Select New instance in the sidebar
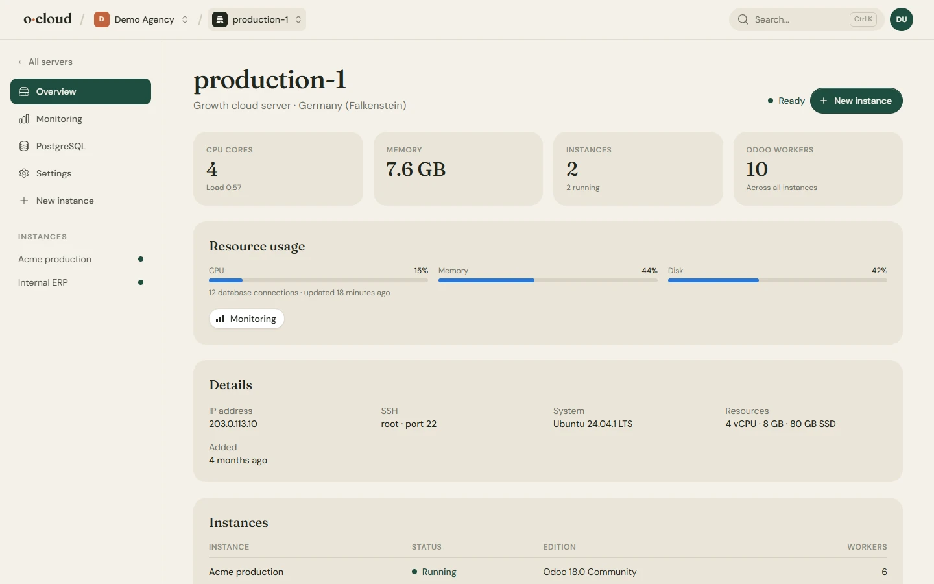 click(x=80, y=201)
